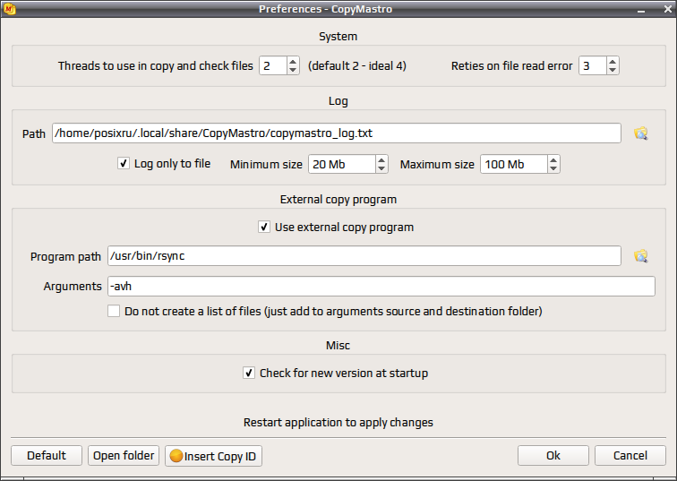The image size is (677, 481).
Task: Click the 'Arguments' label
Action: [73, 287]
